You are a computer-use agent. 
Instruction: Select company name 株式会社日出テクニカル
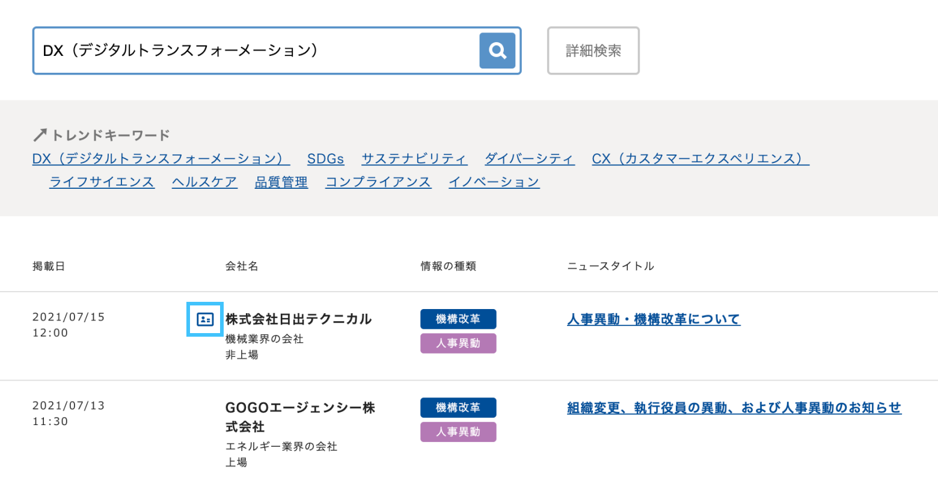pyautogui.click(x=299, y=319)
